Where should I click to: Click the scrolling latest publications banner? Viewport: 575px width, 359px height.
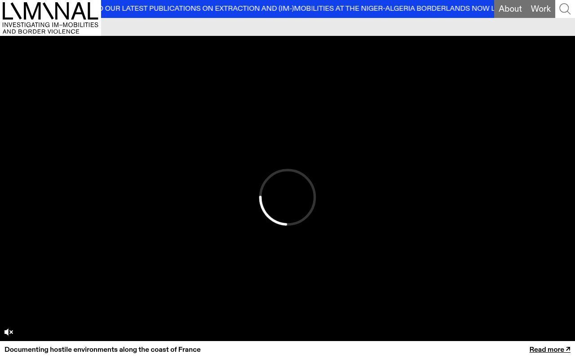point(297,9)
